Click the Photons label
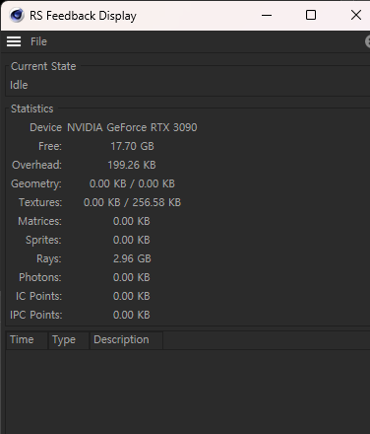The height and width of the screenshot is (434, 370). click(x=40, y=277)
